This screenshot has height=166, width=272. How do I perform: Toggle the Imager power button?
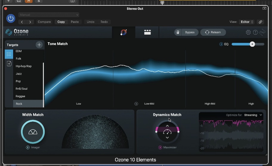(27, 148)
